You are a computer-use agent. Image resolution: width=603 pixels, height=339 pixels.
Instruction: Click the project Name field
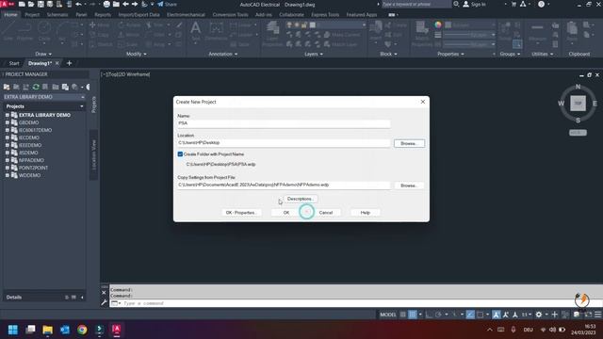[284, 123]
